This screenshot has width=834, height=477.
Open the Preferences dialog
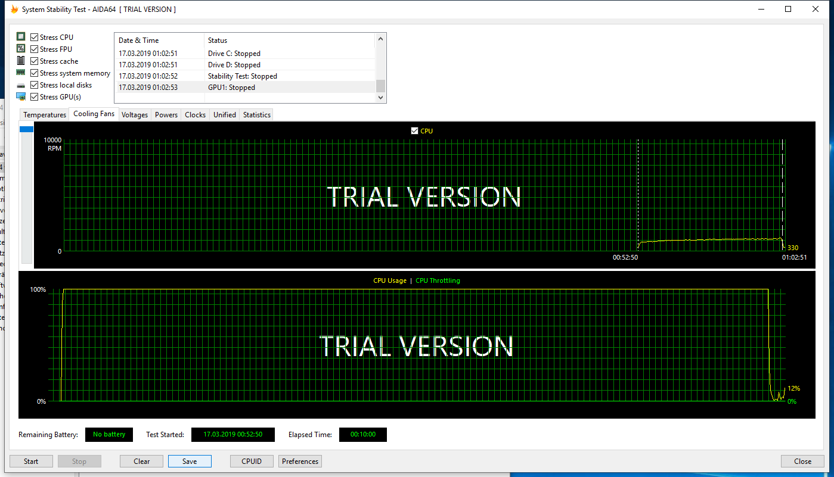[300, 462]
